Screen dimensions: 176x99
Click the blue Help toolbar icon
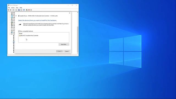(x=19, y=10)
